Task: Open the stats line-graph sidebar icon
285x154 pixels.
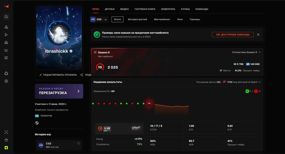Action: tap(6, 50)
